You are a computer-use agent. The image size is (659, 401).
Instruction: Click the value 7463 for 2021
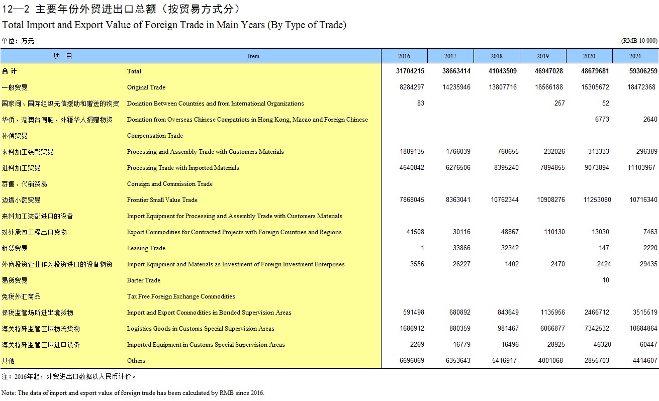[650, 232]
